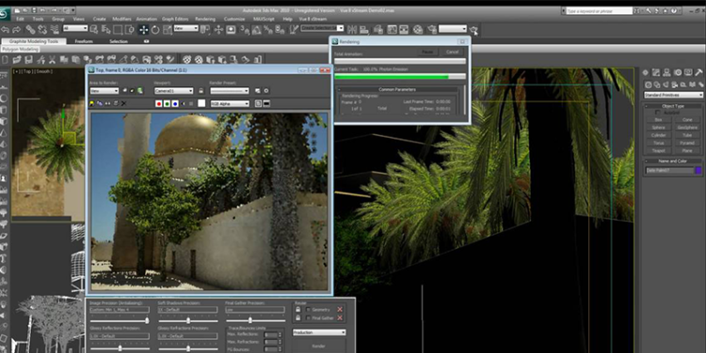Click the Image Precision slider
This screenshot has width=706, height=353.
(120, 320)
